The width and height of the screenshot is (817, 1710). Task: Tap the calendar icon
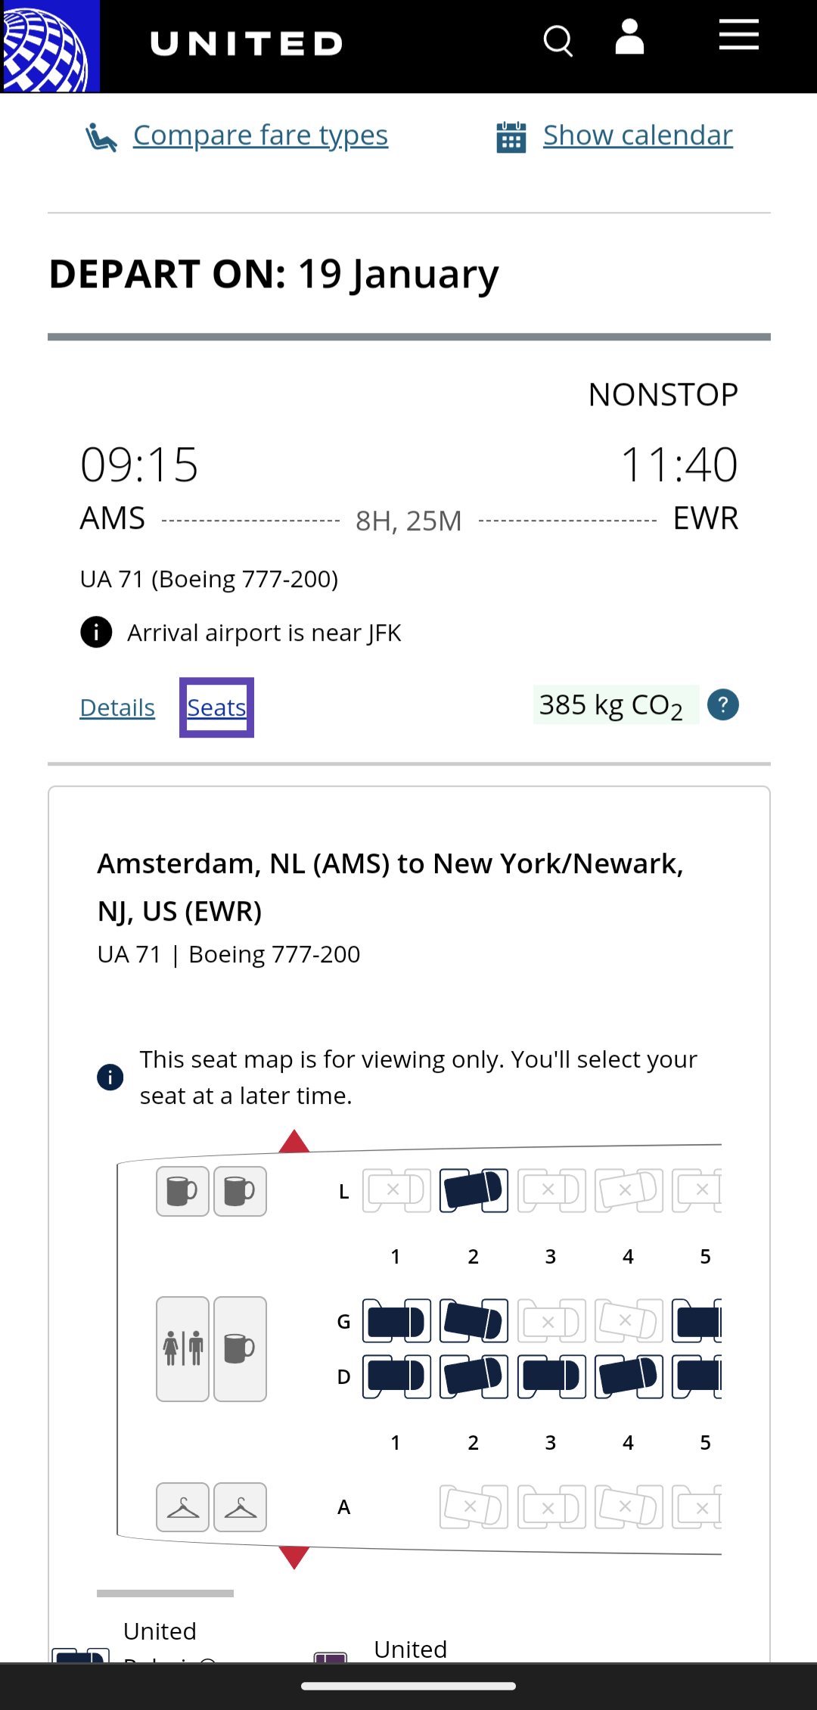511,137
